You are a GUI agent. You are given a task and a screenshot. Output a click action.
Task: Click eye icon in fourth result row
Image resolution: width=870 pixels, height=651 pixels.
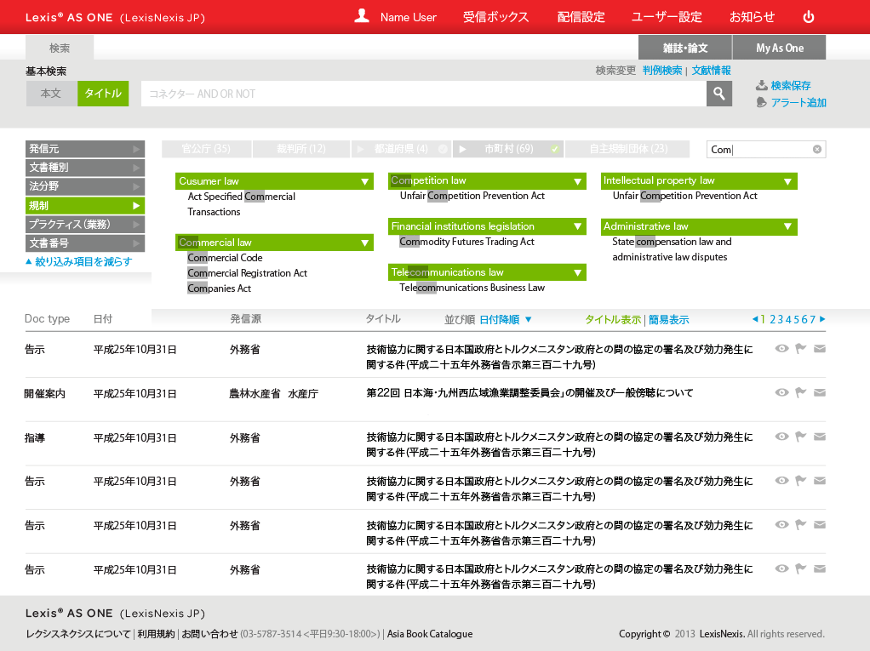tap(781, 480)
